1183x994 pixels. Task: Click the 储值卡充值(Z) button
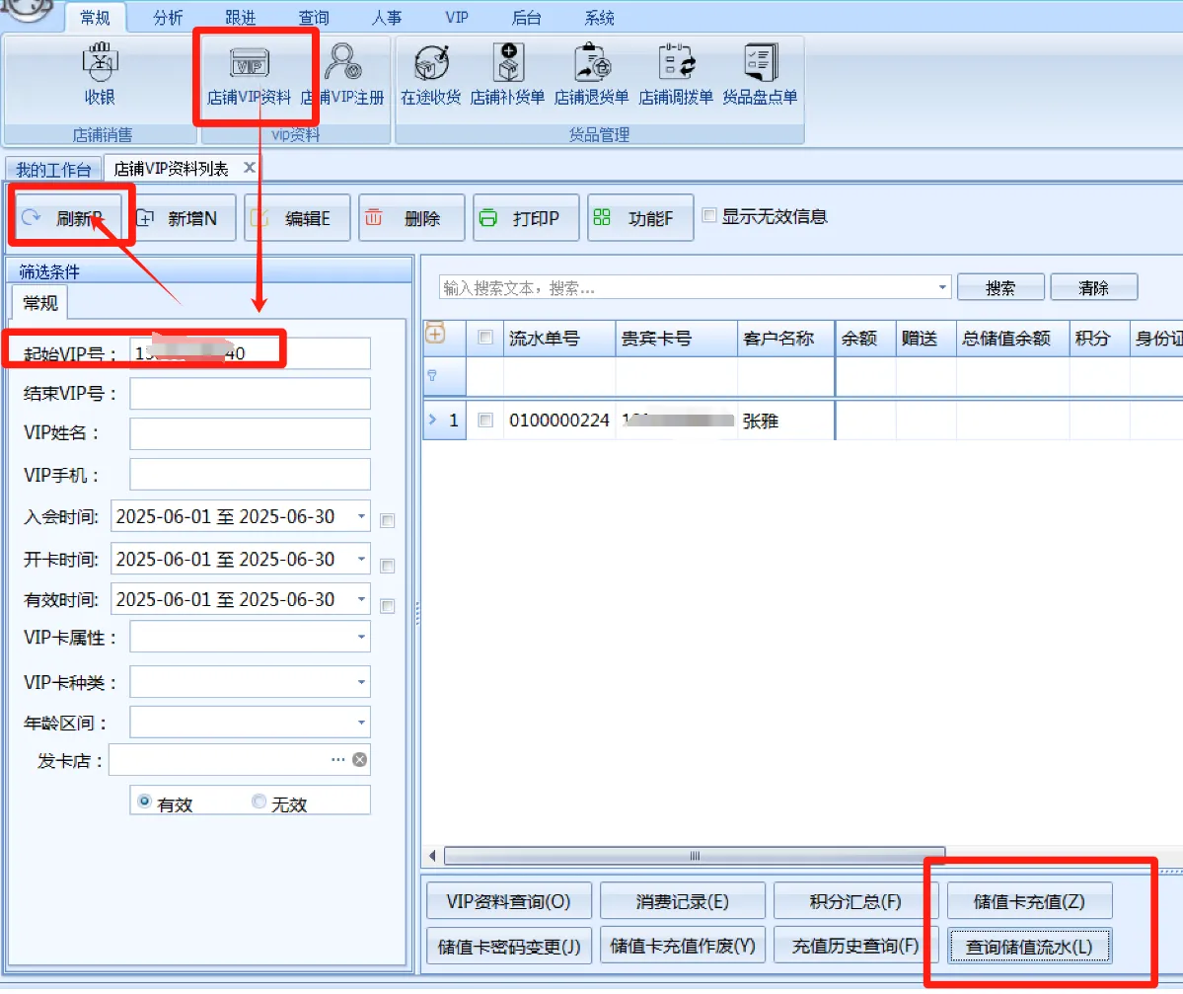1029,901
